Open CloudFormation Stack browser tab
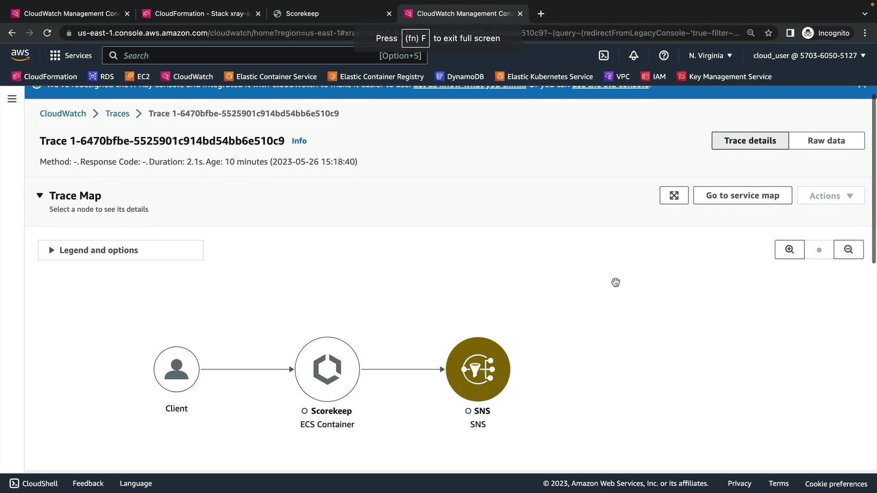877x493 pixels. coord(201,14)
